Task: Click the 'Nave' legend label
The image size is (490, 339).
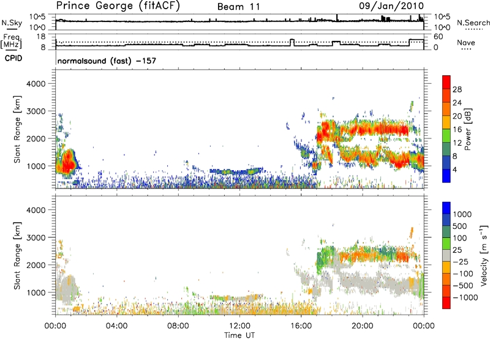Action: (x=466, y=42)
